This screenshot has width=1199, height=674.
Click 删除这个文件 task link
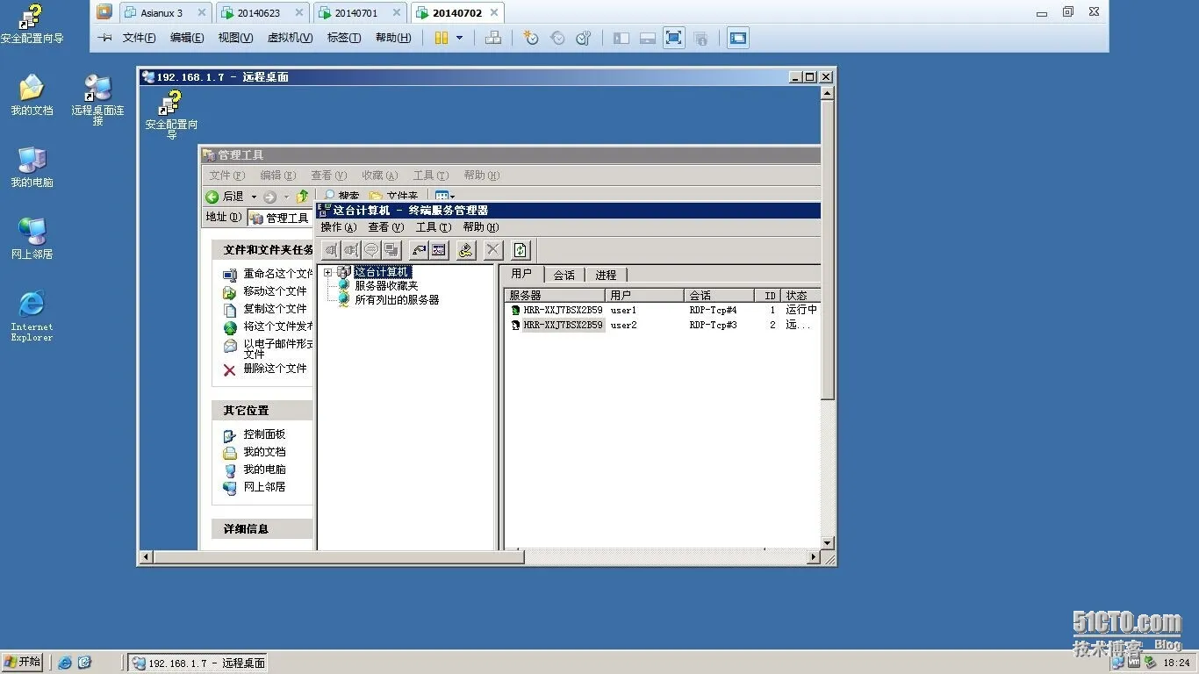275,368
